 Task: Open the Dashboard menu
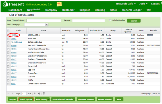tap(15, 10)
